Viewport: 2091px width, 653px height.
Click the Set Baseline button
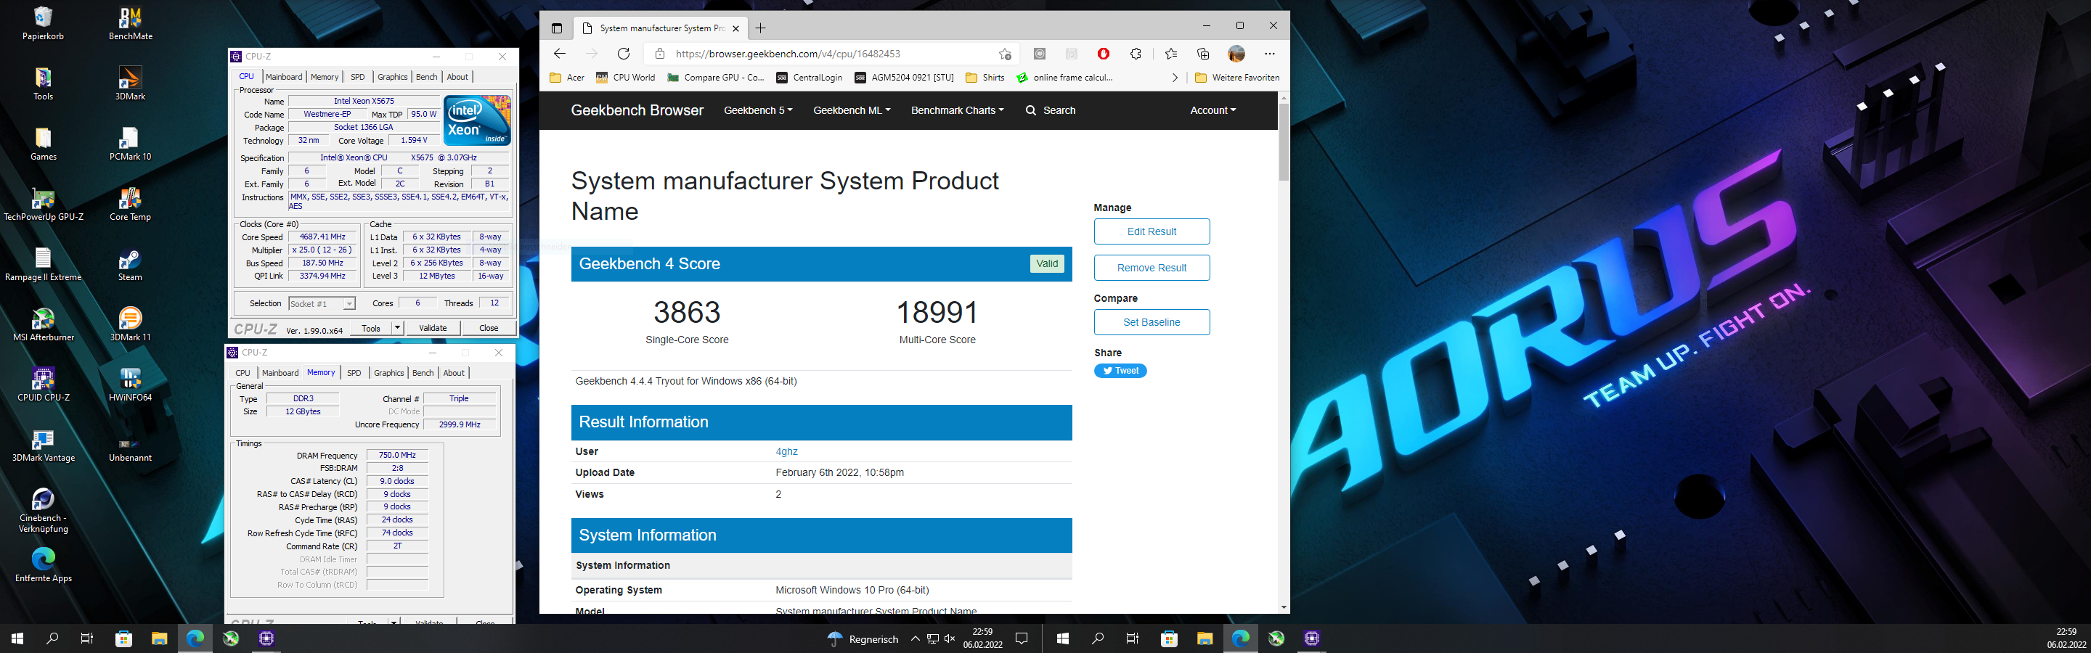1151,322
